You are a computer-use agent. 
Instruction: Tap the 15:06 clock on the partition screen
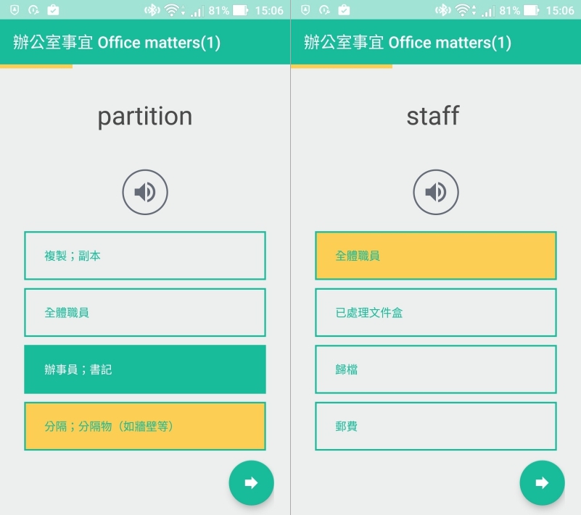pyautogui.click(x=269, y=10)
